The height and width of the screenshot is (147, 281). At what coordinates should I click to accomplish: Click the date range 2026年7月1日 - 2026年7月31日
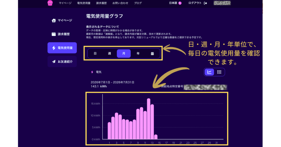[x=112, y=82]
